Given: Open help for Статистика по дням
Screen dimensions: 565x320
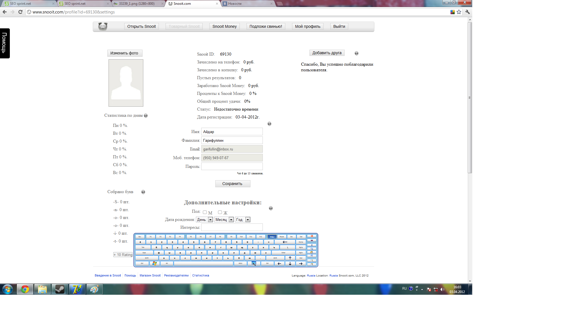Looking at the screenshot, I should coord(146,116).
